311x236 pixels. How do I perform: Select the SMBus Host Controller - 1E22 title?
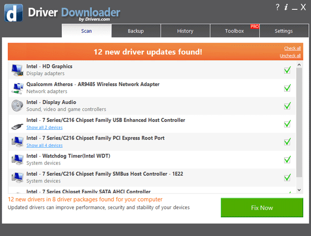[105, 174]
